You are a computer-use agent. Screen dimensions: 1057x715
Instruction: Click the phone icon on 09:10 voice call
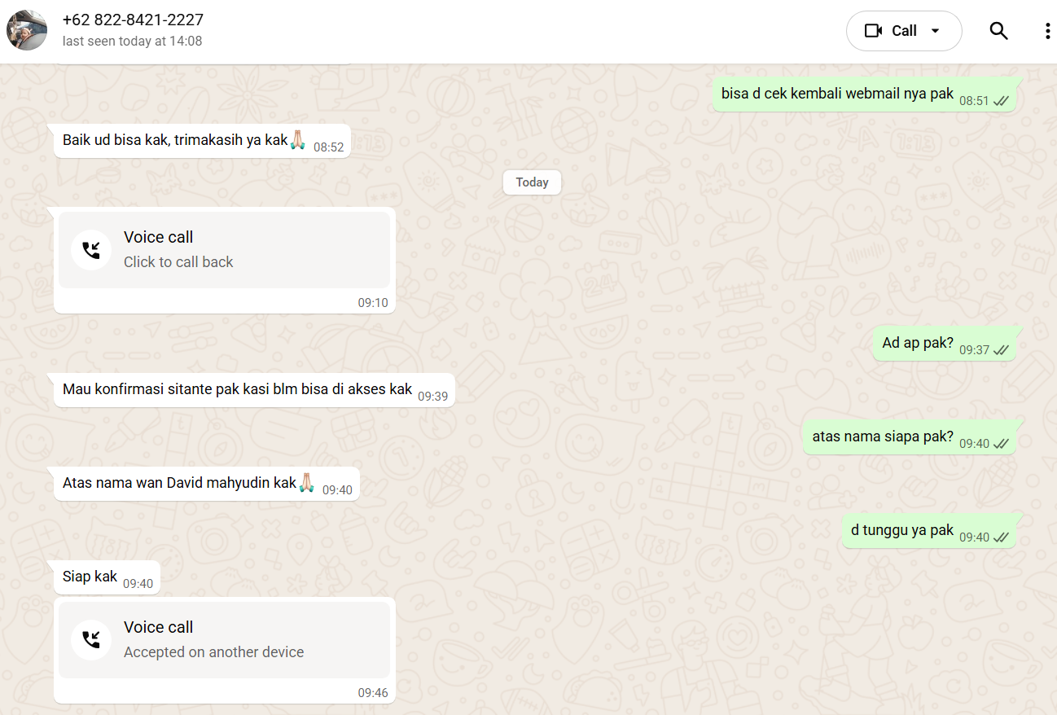click(91, 250)
